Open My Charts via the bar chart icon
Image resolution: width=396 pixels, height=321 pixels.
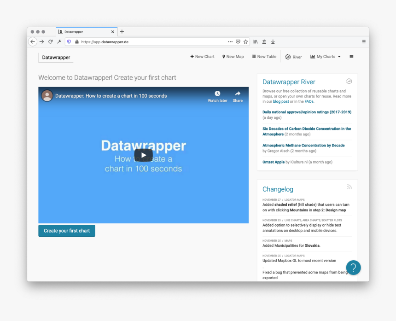pos(313,56)
